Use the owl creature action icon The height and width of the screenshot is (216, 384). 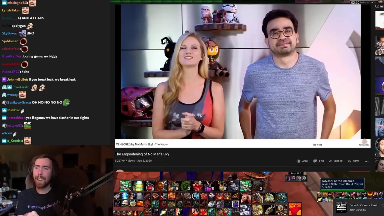[281, 210]
